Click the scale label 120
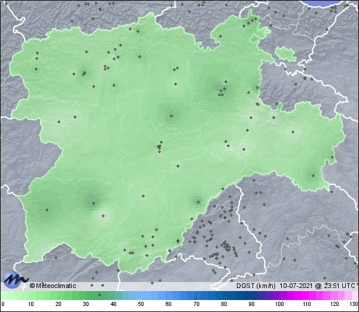 point(334,304)
